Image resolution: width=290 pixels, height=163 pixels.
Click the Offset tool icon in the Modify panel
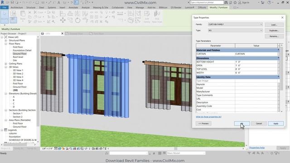[x=70, y=14]
